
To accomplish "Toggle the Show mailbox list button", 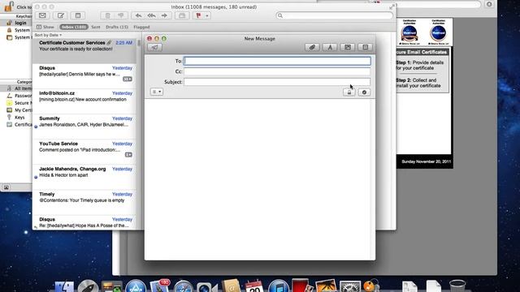I will click(45, 27).
